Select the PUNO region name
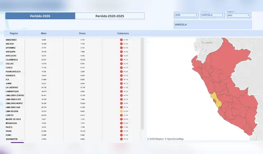 tap(8, 135)
